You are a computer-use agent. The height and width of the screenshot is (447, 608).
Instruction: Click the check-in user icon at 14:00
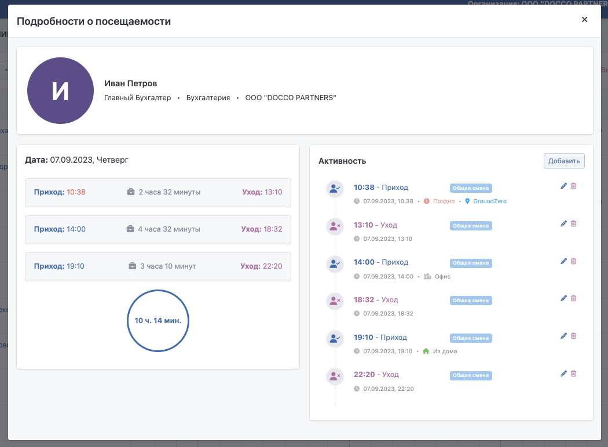335,263
